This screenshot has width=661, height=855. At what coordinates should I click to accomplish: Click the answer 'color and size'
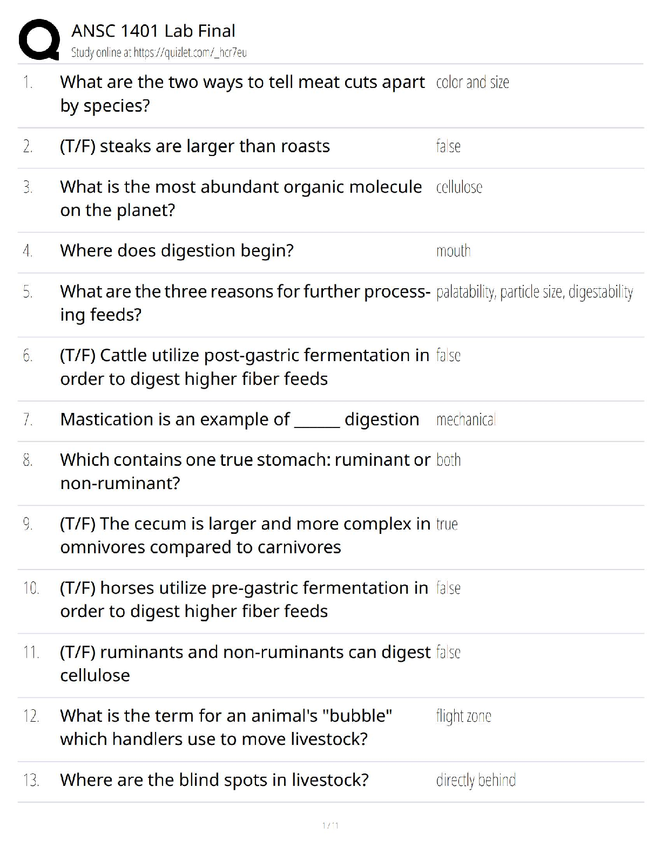[x=472, y=83]
